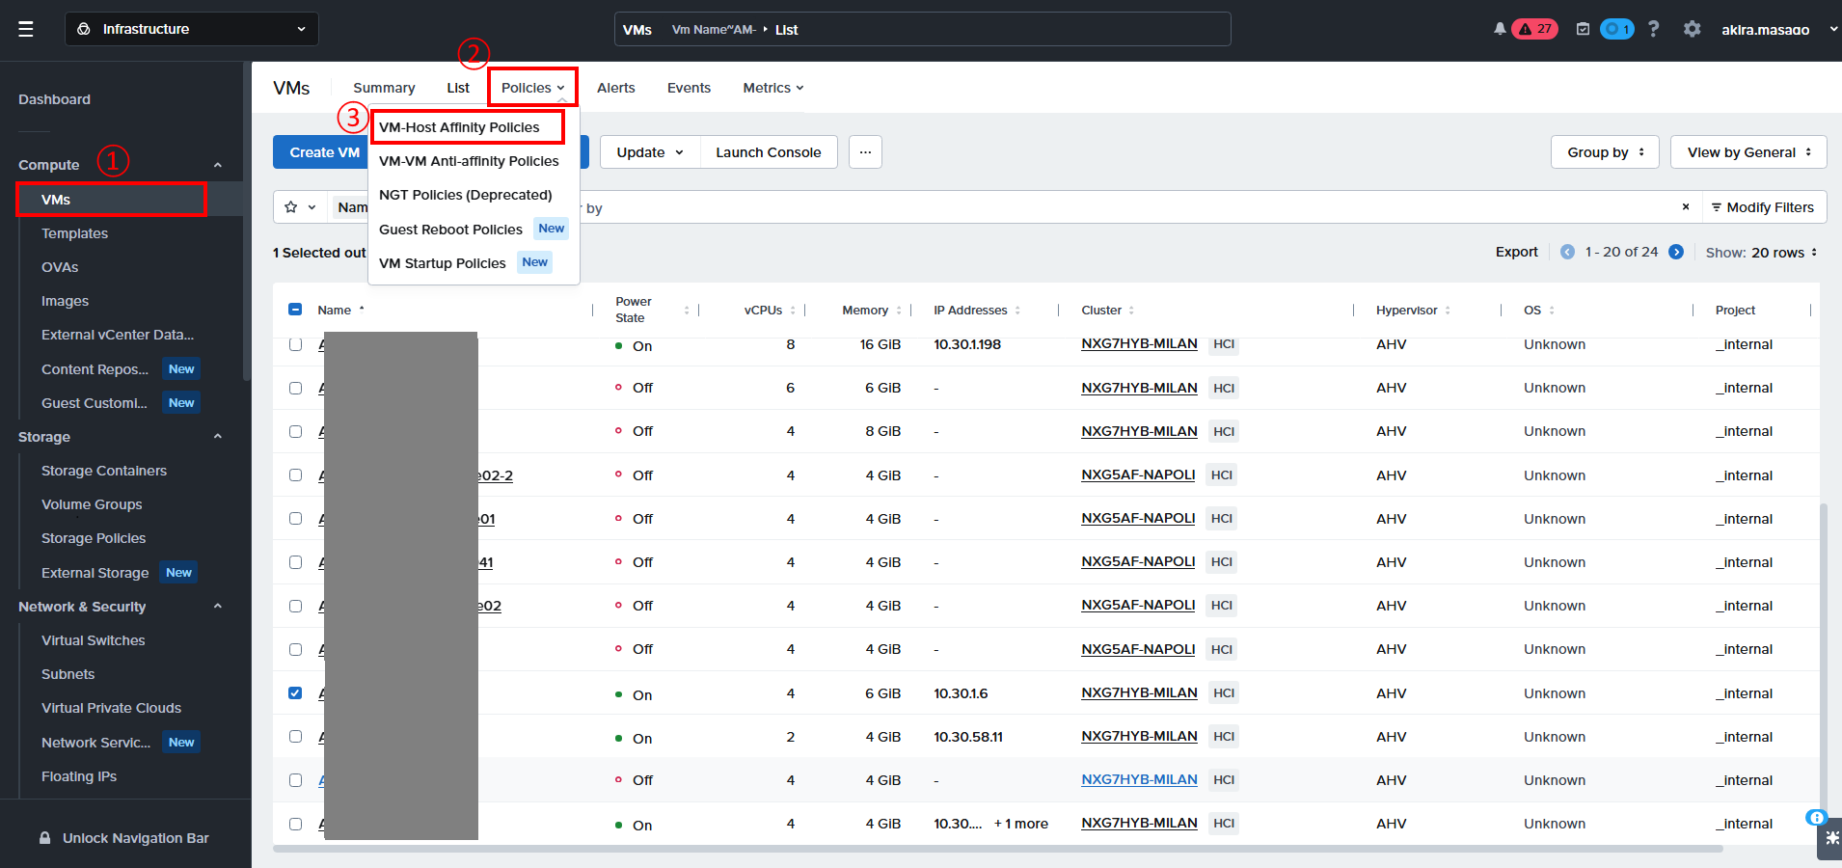The image size is (1842, 868).
Task: Collapse the Storage section
Action: [x=218, y=437]
